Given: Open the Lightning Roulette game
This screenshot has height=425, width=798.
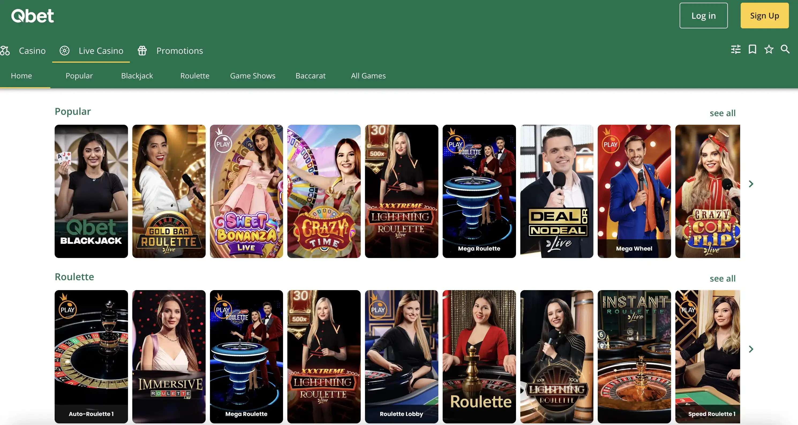Looking at the screenshot, I should pyautogui.click(x=557, y=356).
